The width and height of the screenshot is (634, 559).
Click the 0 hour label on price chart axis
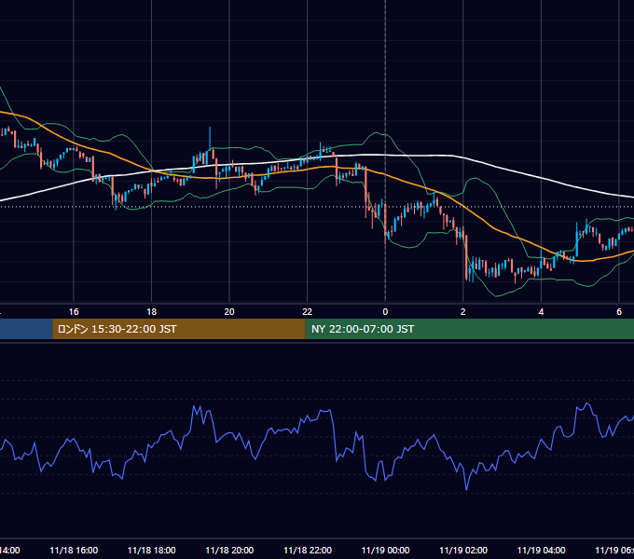tap(385, 312)
